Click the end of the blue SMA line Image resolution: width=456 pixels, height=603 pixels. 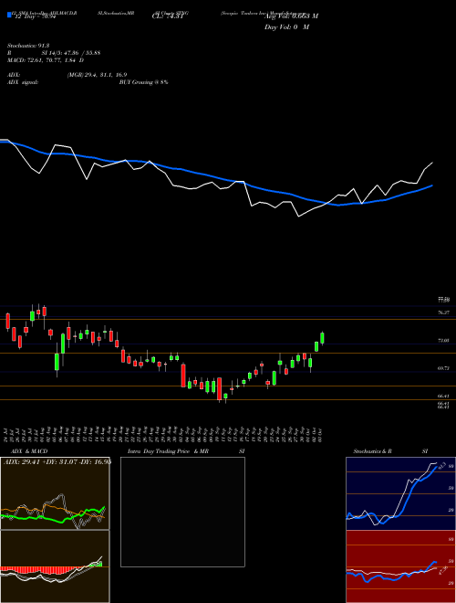[432, 185]
